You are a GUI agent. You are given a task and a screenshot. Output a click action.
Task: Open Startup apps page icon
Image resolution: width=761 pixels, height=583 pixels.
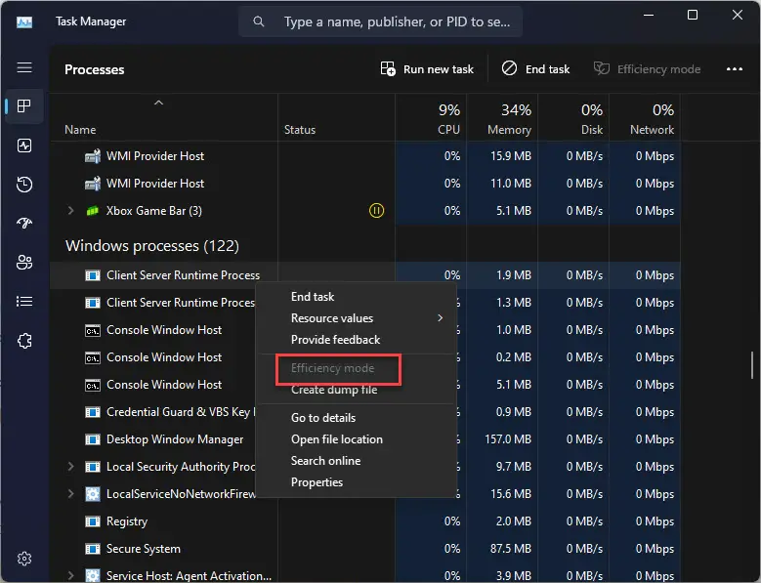pyautogui.click(x=24, y=223)
